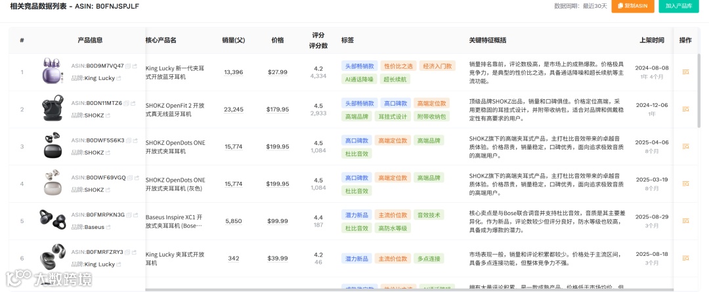This screenshot has width=709, height=292.
Task: Click the AI通话降噪 tag in row 1
Action: 360,79
